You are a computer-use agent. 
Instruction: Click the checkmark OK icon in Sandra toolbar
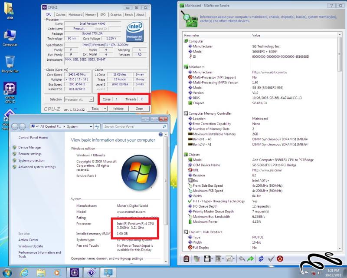[x=271, y=259]
